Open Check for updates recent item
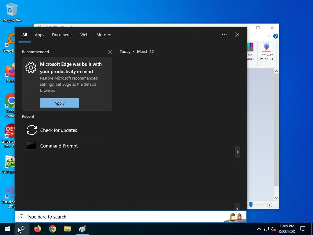Screen dimensions: 313x235 (67, 130)
